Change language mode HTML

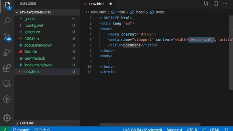click(215, 130)
